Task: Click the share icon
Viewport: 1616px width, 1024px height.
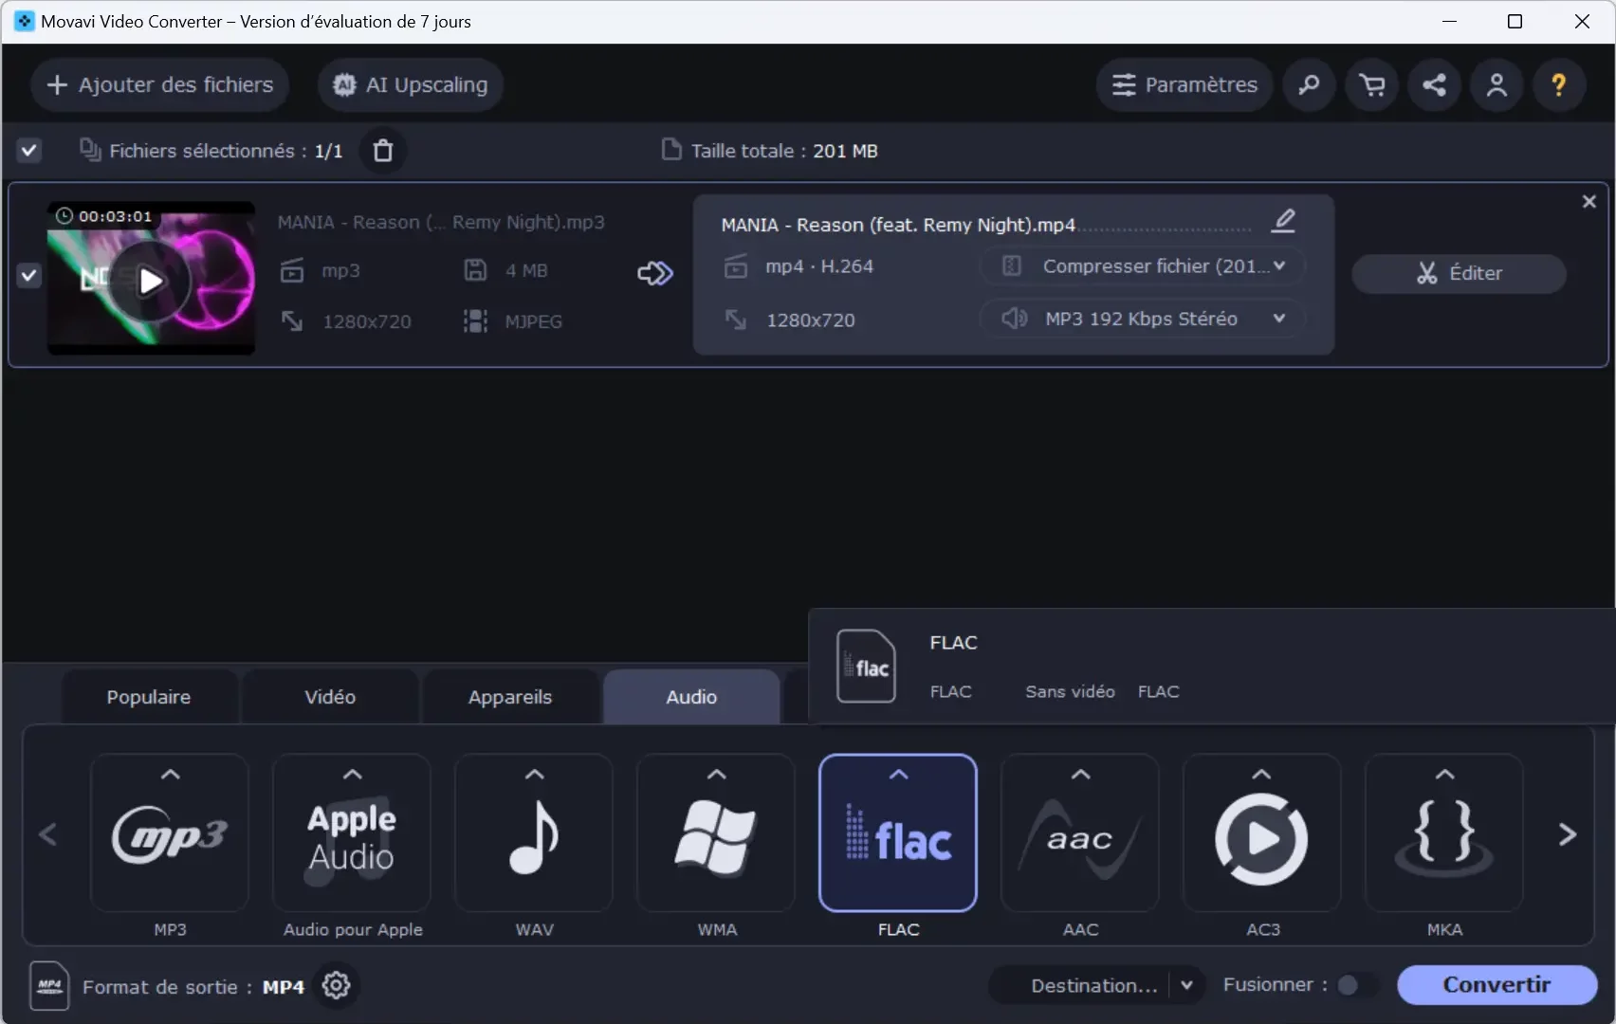Action: point(1434,85)
